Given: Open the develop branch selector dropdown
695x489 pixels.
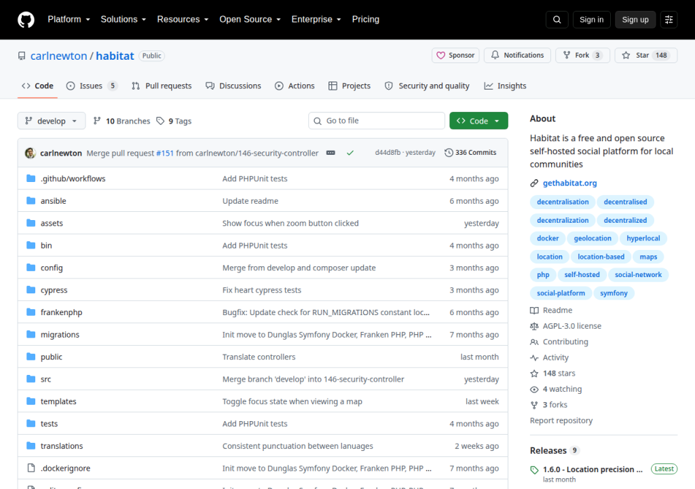Looking at the screenshot, I should click(x=52, y=121).
